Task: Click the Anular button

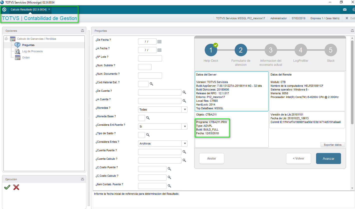Action: (x=212, y=158)
